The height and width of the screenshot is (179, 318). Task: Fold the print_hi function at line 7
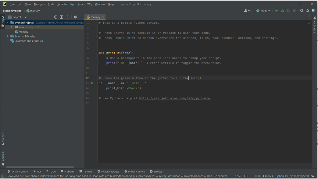pos(98,53)
